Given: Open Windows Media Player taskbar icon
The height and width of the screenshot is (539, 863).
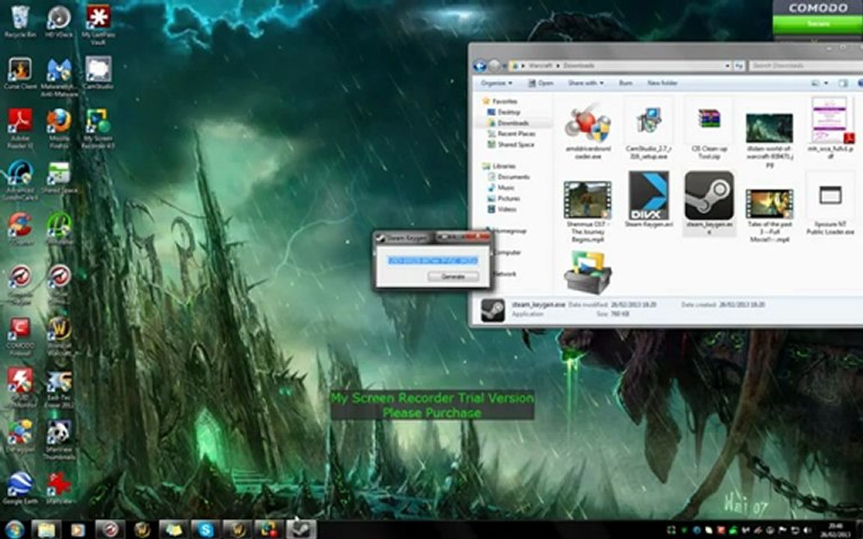Looking at the screenshot, I should point(78,529).
